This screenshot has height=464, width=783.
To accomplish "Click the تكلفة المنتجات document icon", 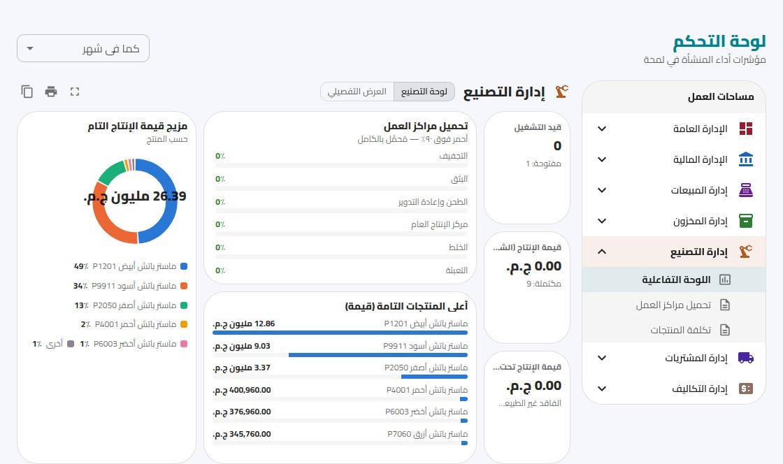I will 724,330.
